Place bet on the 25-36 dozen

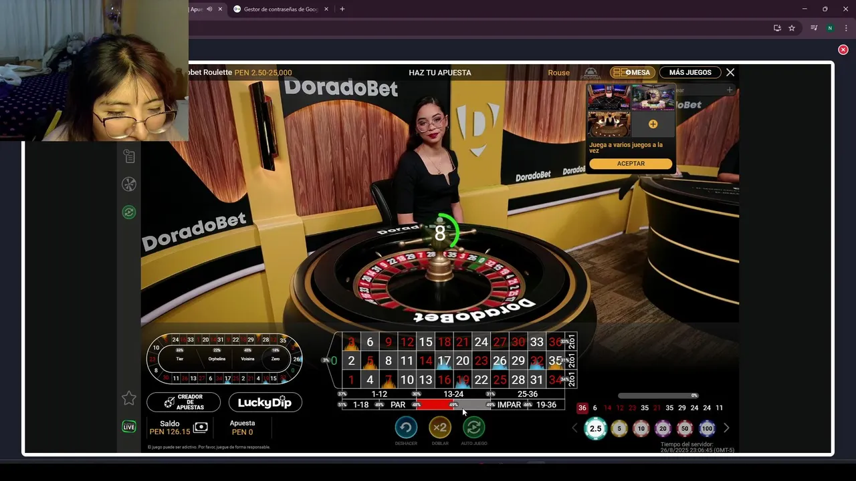coord(528,394)
